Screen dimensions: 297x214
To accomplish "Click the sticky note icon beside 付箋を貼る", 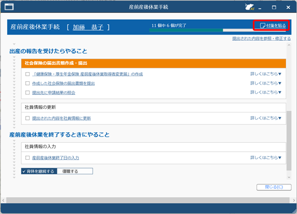I will coord(262,26).
